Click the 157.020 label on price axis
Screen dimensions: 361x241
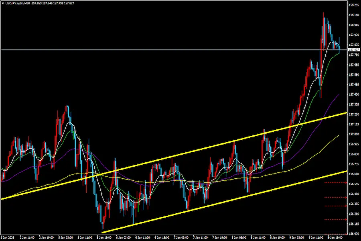click(x=354, y=134)
